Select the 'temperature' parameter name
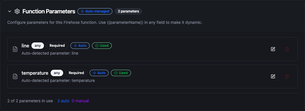This screenshot has width=305, height=111. [35, 73]
